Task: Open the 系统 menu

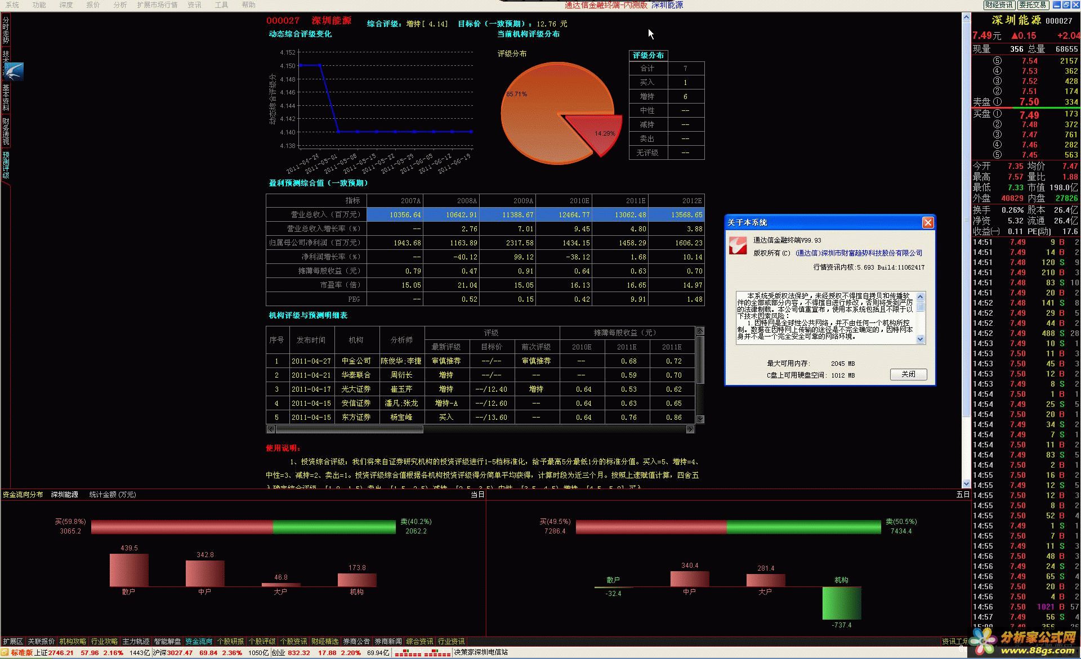Action: (12, 5)
